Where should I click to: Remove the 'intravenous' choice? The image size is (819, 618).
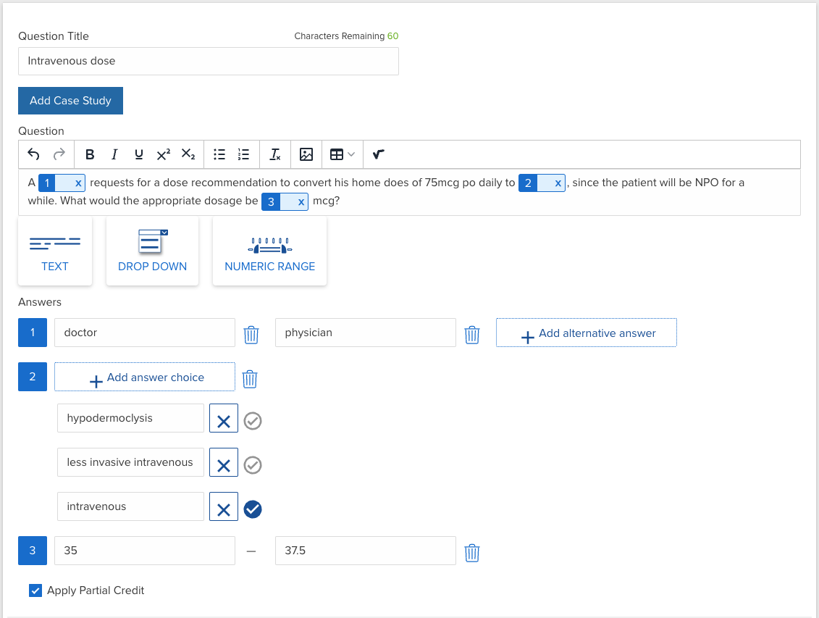point(224,506)
